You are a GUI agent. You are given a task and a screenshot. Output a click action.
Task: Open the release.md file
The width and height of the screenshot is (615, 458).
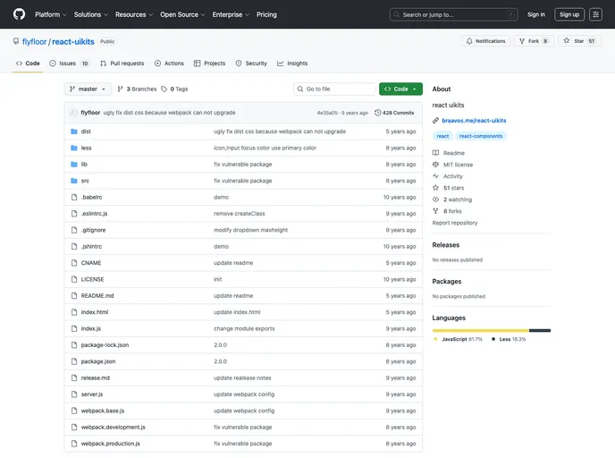coord(96,377)
